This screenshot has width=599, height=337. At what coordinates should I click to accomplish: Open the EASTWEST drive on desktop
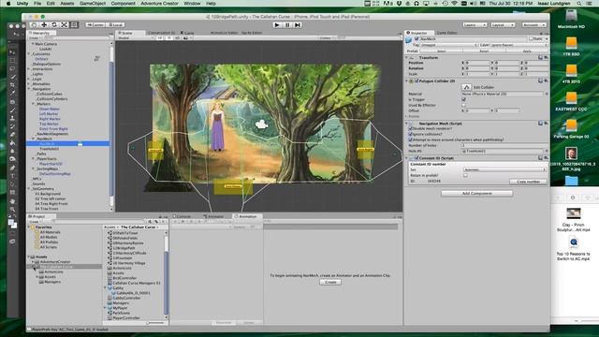click(x=571, y=102)
